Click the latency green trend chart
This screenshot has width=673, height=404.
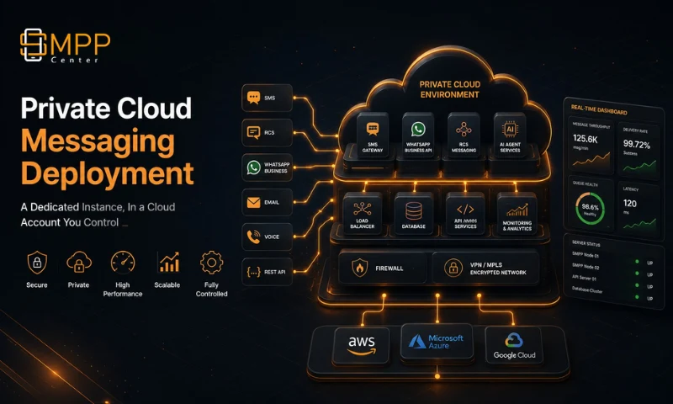click(639, 224)
